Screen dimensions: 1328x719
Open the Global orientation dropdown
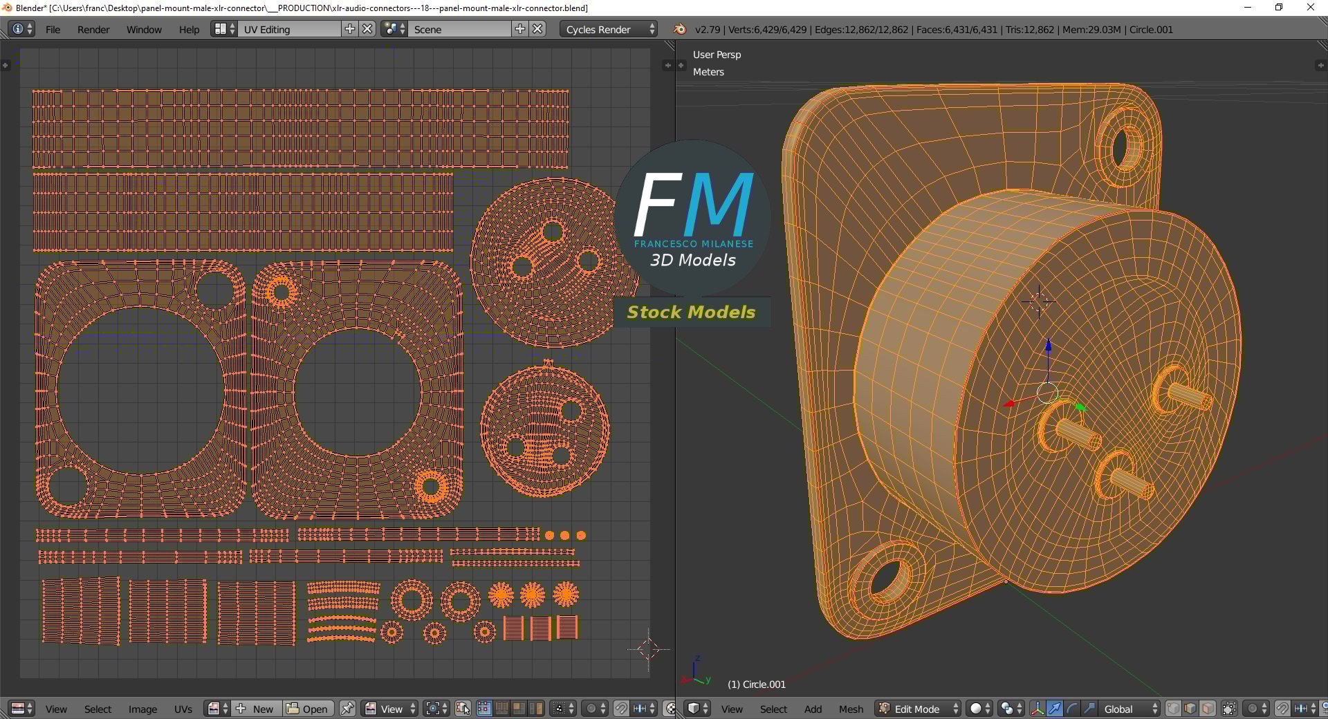1129,709
